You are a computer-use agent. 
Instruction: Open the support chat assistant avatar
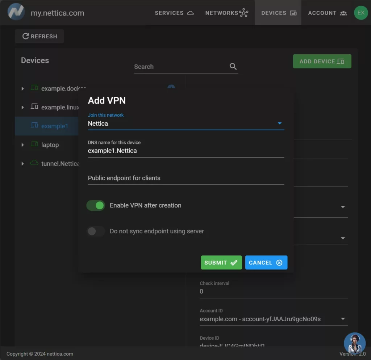click(354, 343)
